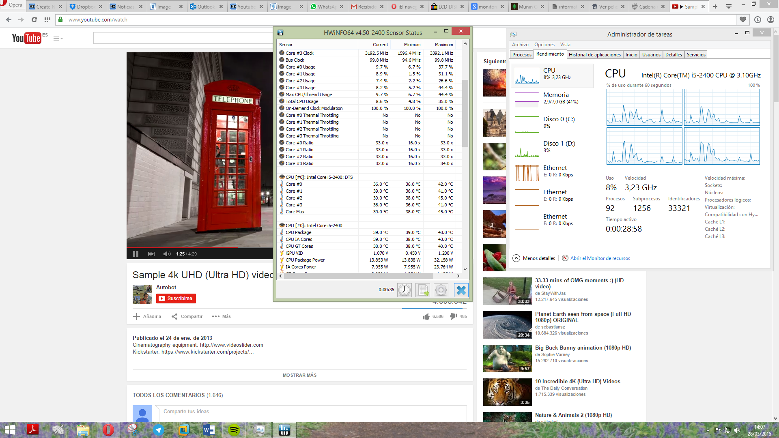Screen dimensions: 779x438
Task: Select Disco 0 (C:) performance item
Action: coord(552,124)
